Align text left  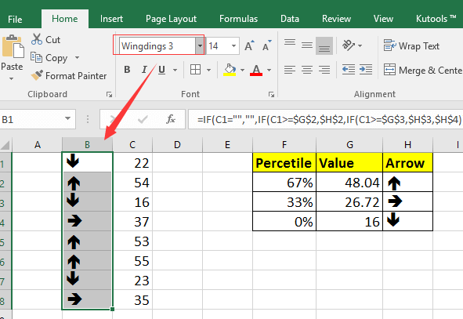pyautogui.click(x=290, y=70)
